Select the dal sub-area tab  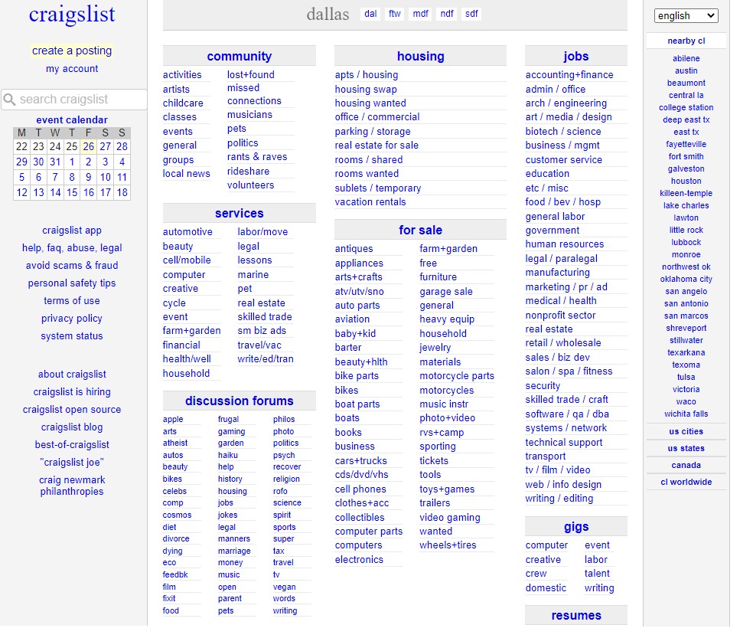(x=370, y=14)
